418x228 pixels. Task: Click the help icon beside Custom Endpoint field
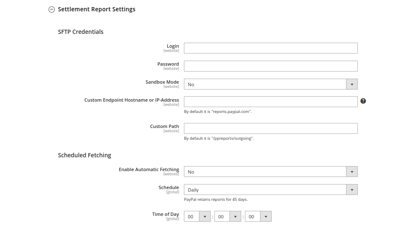(x=363, y=101)
